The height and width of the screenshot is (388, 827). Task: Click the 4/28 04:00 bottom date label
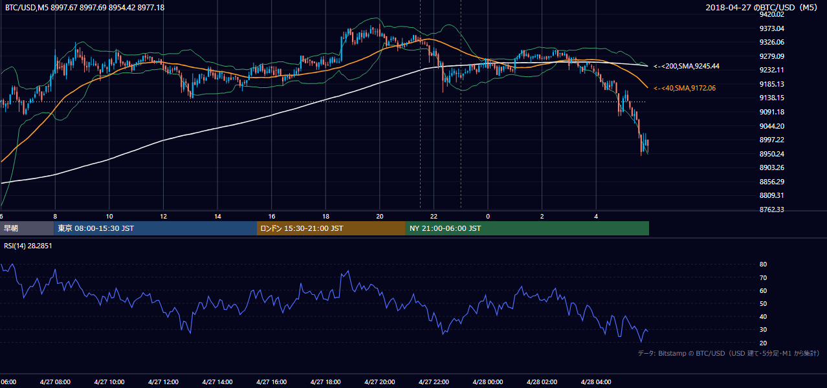coord(596,382)
